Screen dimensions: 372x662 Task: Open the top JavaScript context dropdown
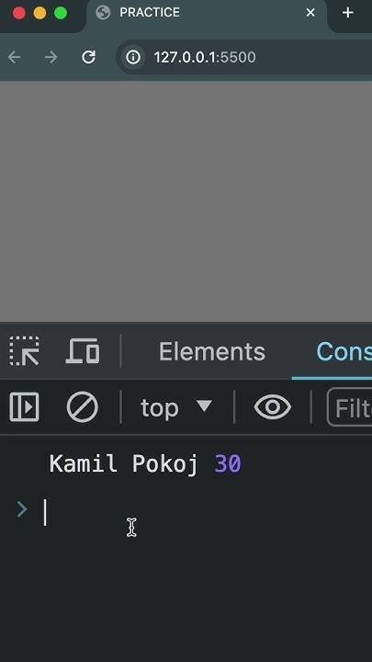pyautogui.click(x=176, y=407)
